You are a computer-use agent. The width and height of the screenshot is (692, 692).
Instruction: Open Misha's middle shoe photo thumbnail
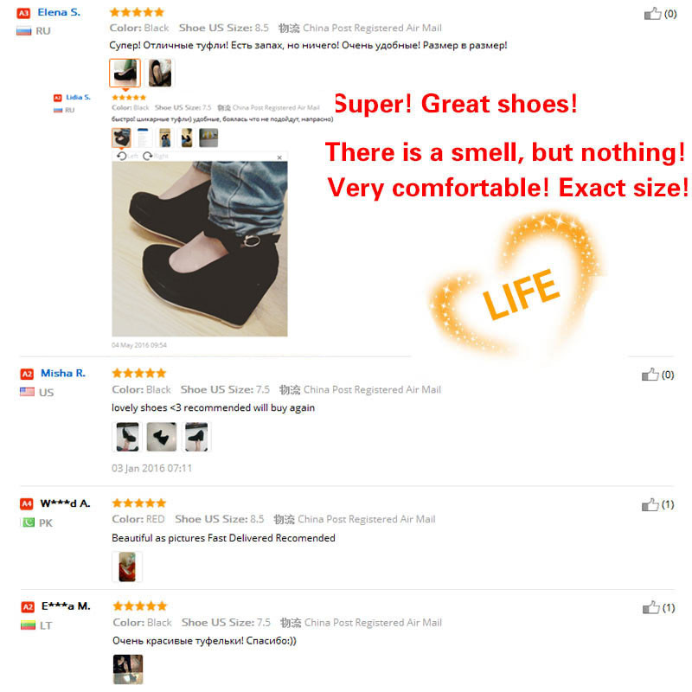(x=162, y=437)
